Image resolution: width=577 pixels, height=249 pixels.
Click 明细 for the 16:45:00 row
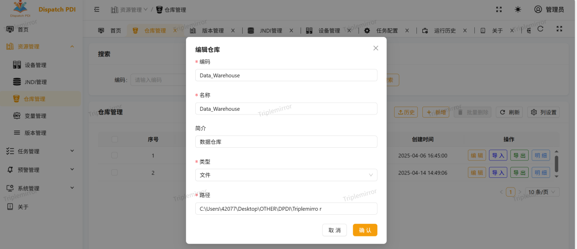click(x=541, y=156)
